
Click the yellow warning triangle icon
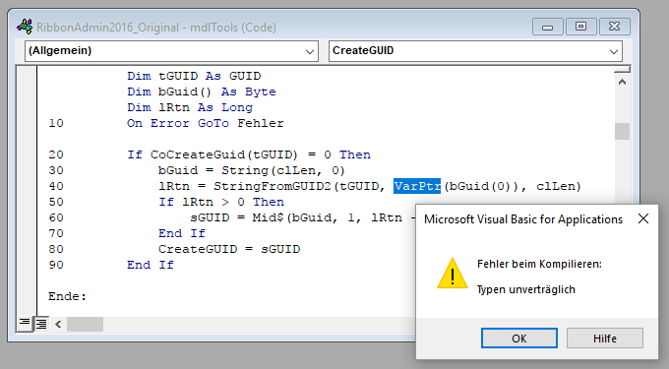pyautogui.click(x=453, y=274)
